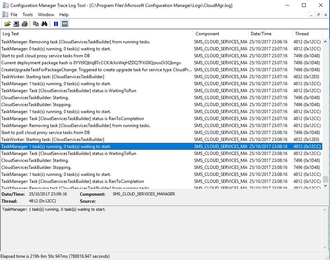
Task: Click the Thread value 4812 (0x12CC) in details
Action: pos(42,201)
